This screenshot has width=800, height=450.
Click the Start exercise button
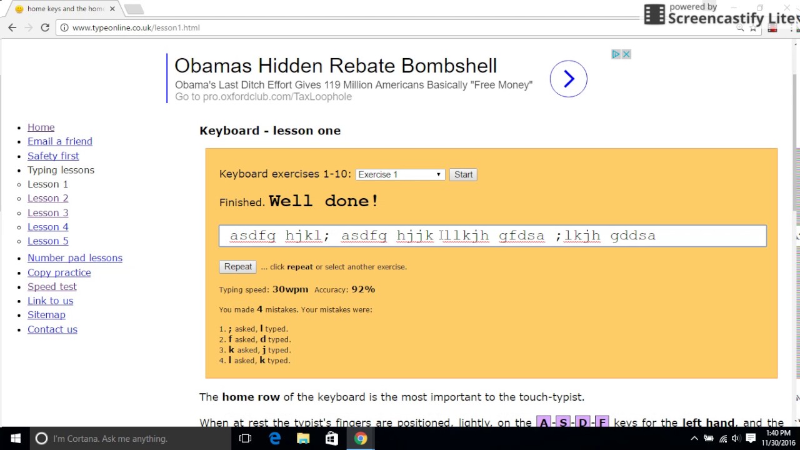[463, 174]
